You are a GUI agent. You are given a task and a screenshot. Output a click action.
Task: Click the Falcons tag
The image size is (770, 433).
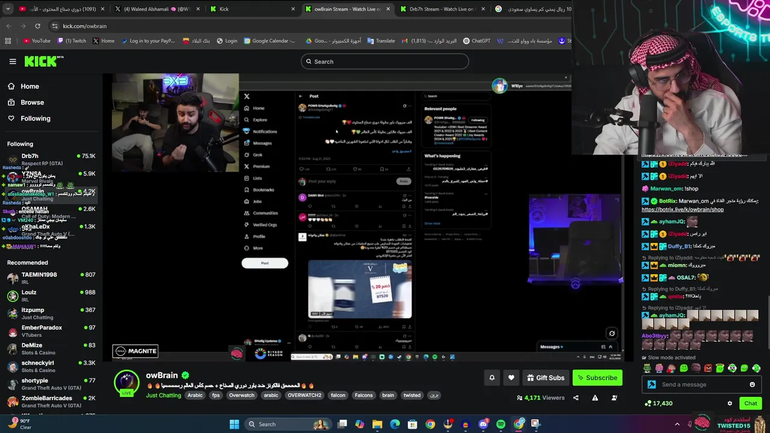[x=364, y=396]
